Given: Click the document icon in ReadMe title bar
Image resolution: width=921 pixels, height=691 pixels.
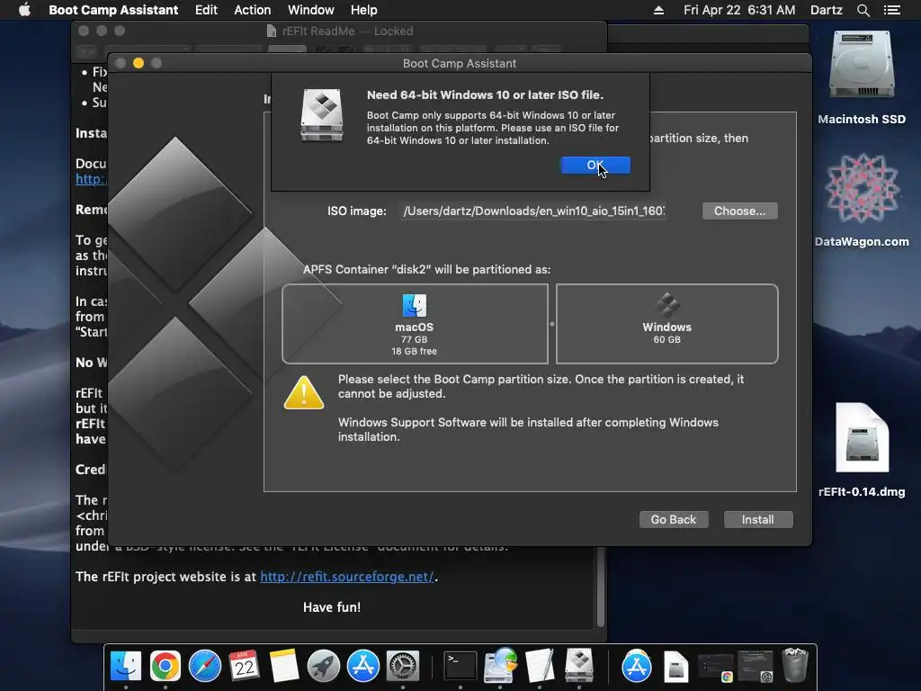Looking at the screenshot, I should click(272, 31).
